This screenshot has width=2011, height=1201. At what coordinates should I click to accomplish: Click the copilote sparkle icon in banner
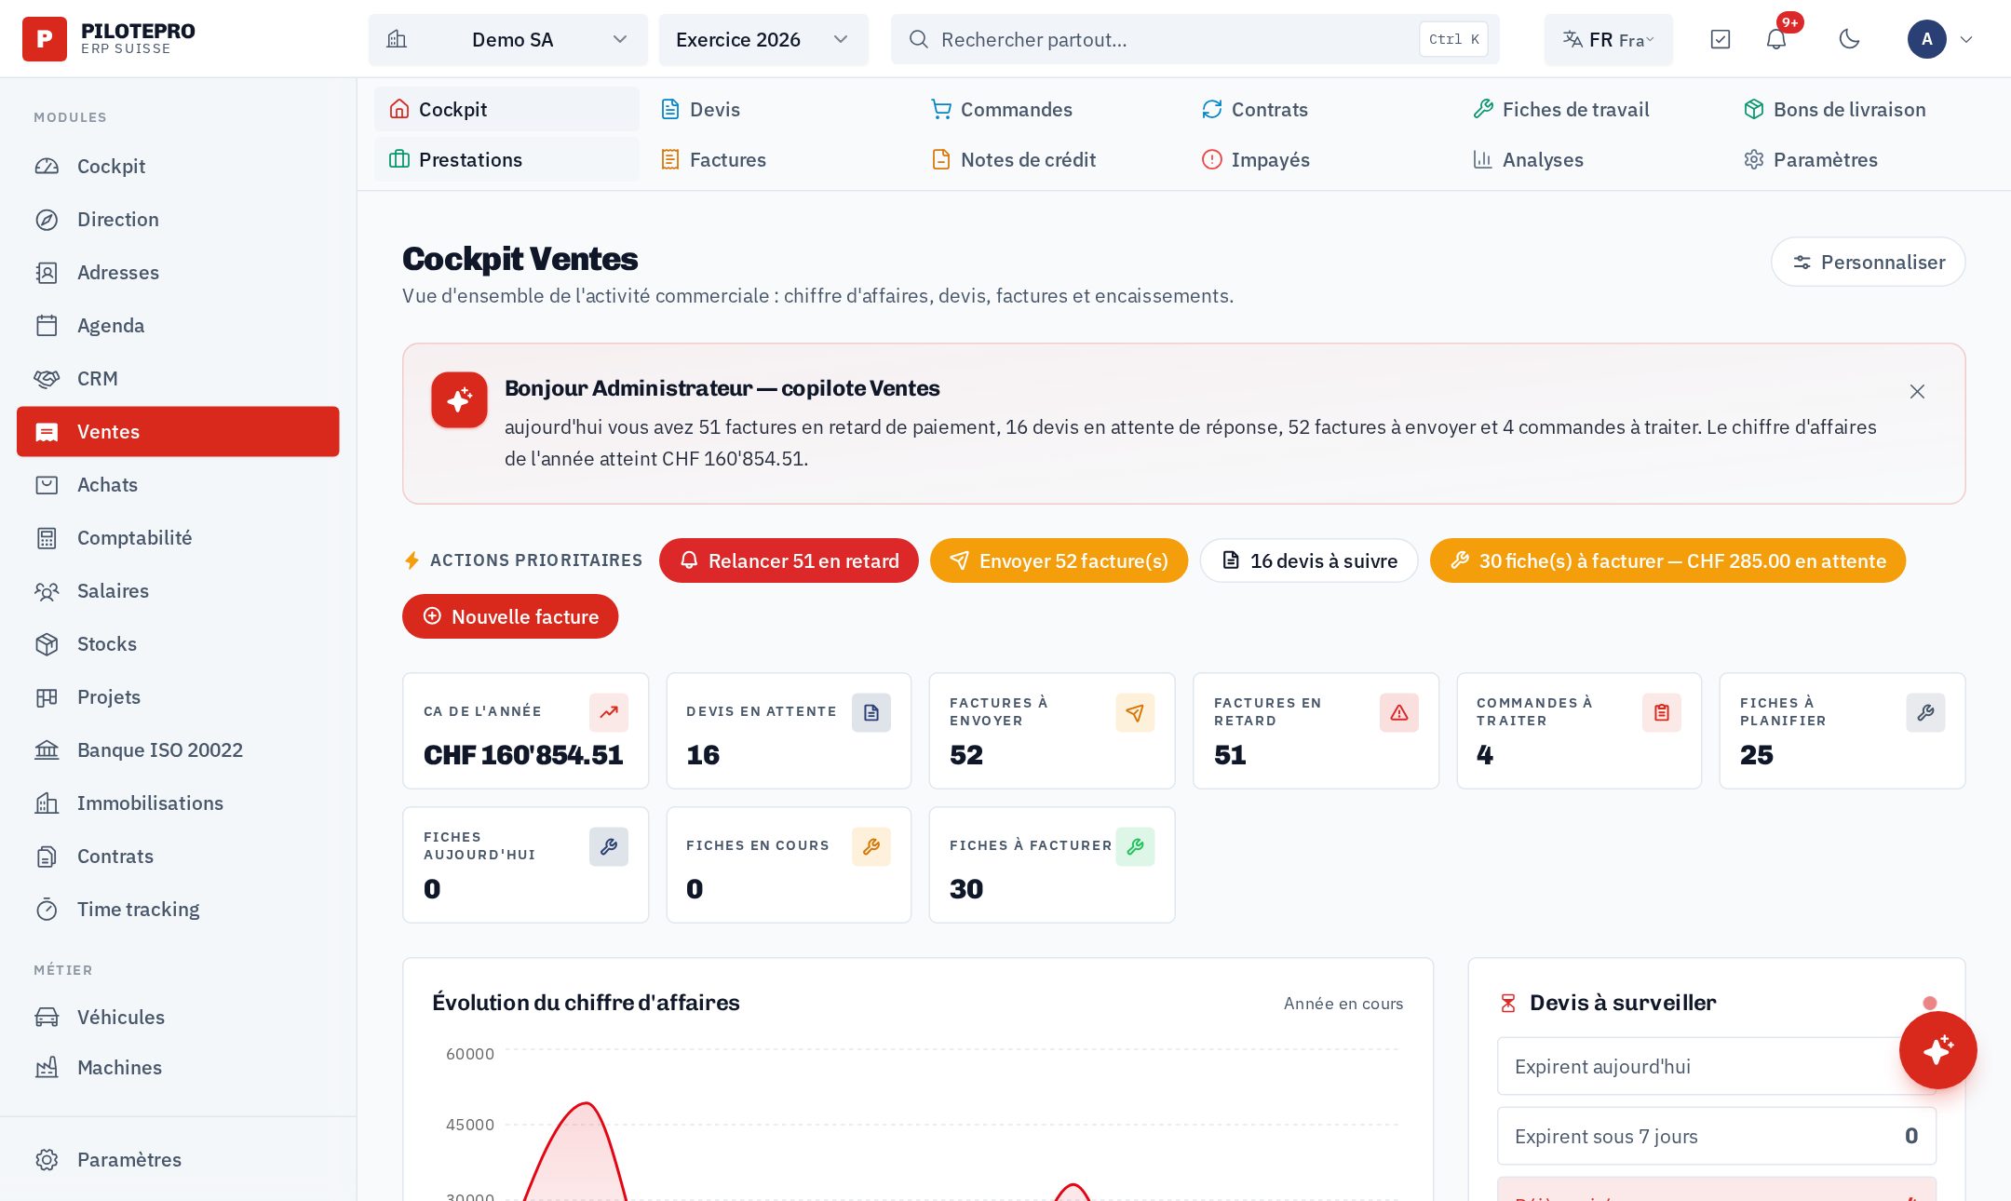[x=459, y=400]
